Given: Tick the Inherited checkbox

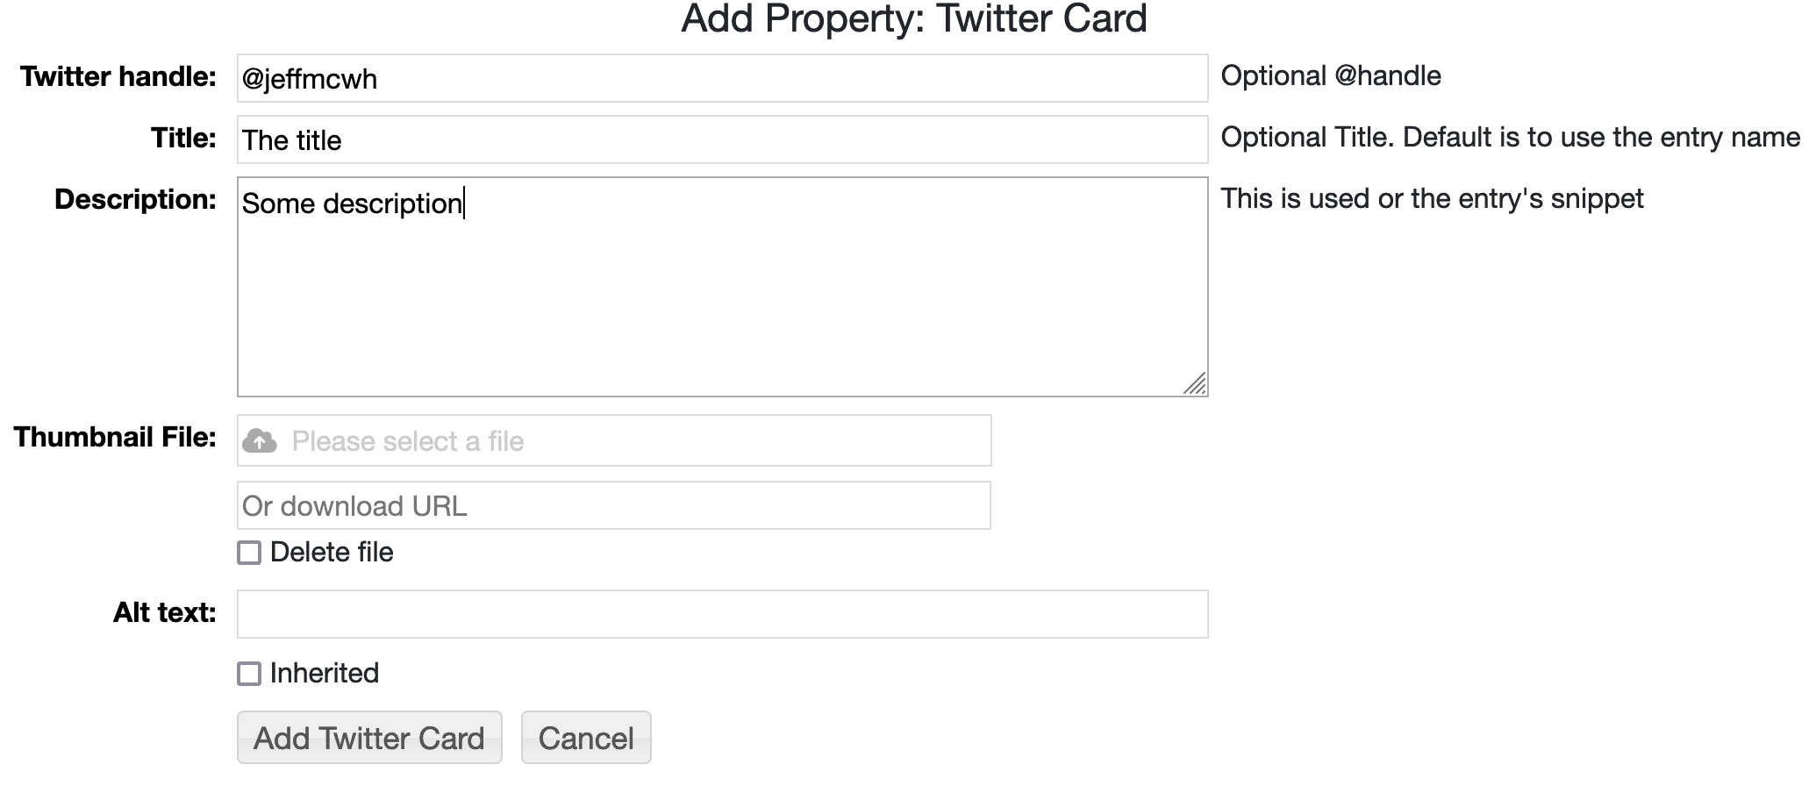Looking at the screenshot, I should tap(249, 674).
